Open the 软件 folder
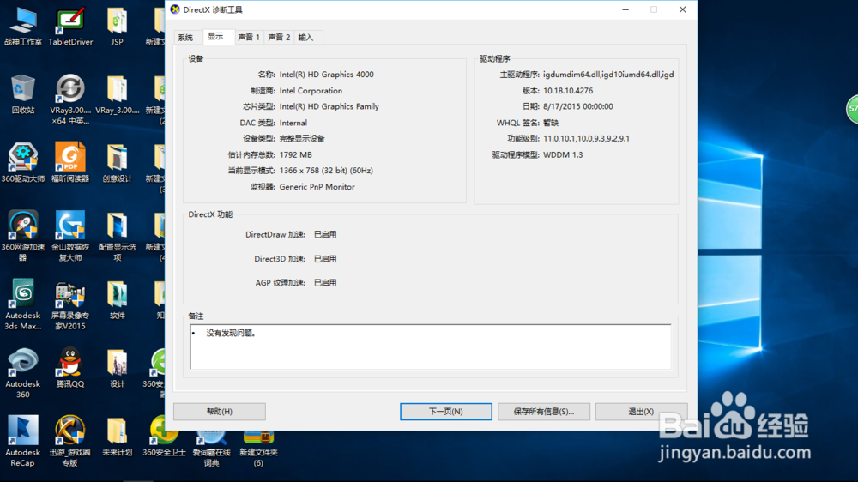The width and height of the screenshot is (858, 482). pyautogui.click(x=117, y=300)
